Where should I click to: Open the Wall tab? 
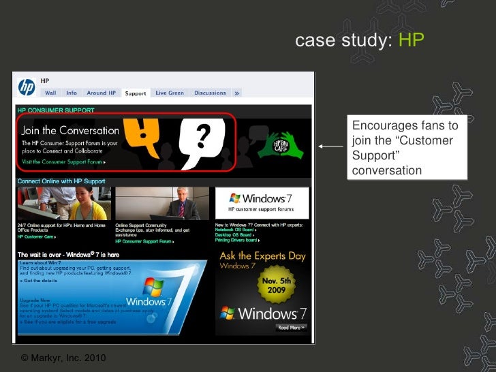tap(50, 93)
